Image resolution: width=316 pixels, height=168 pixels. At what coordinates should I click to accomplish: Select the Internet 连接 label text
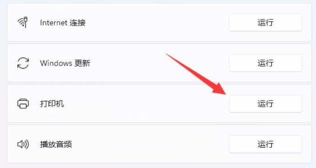(63, 22)
